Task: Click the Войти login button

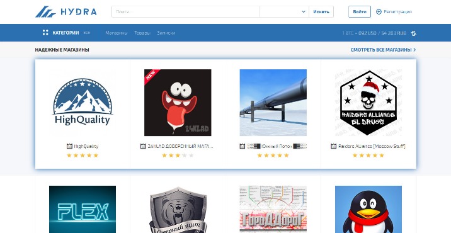Action: click(360, 12)
